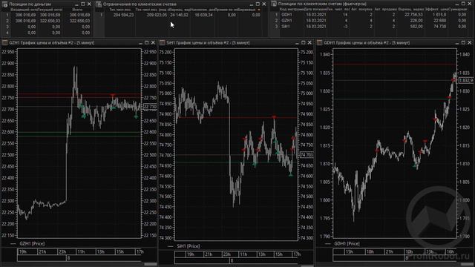Close the futures positions window
475x267 pixels.
pyautogui.click(x=470, y=4)
